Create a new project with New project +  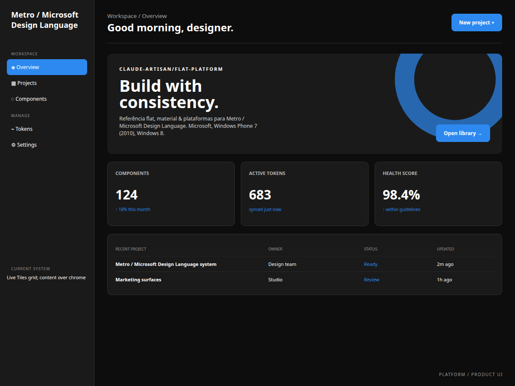[477, 23]
